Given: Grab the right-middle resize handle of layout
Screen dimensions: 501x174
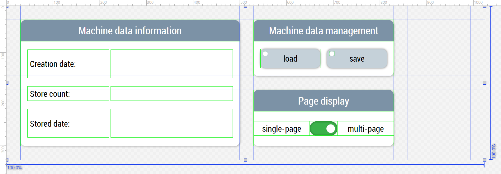Looking at the screenshot, I should 484,83.
